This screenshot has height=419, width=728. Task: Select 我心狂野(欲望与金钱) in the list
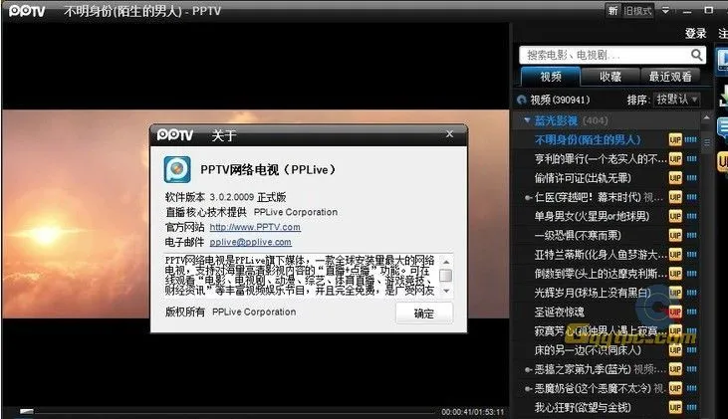point(583,407)
